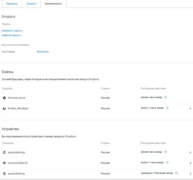Click the Изменить пароль link
Viewport: 193px width, 180px height.
[x=12, y=31]
